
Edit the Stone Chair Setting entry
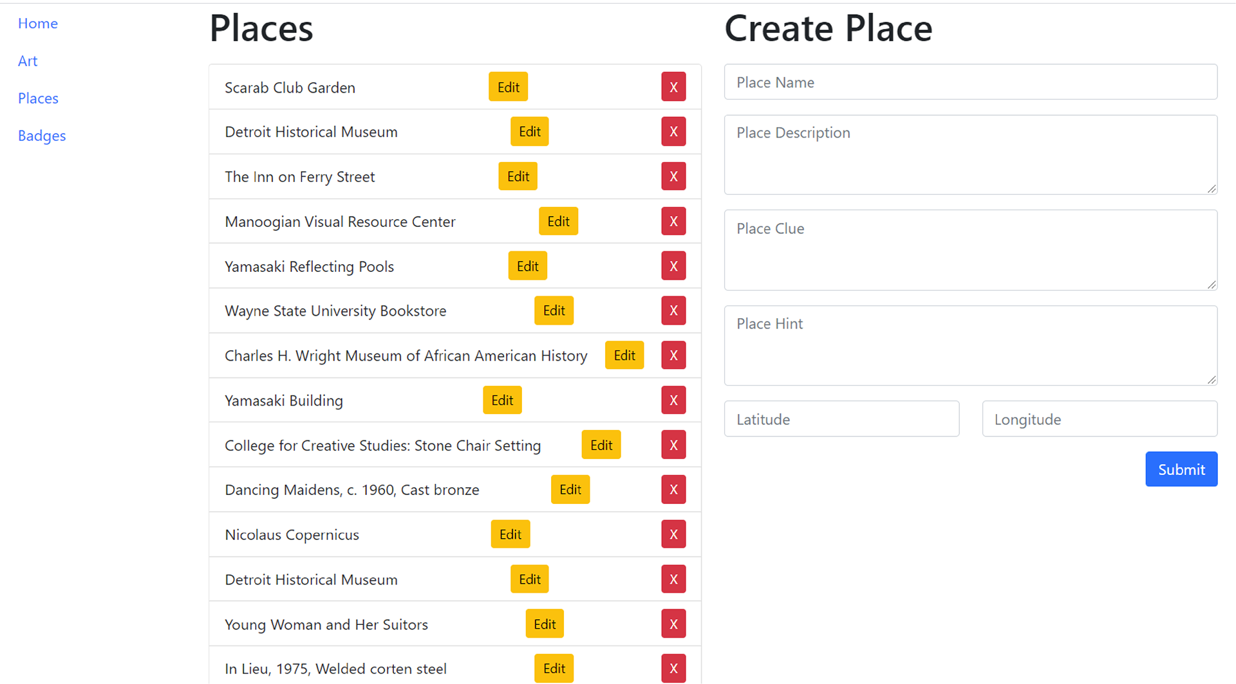click(x=601, y=445)
